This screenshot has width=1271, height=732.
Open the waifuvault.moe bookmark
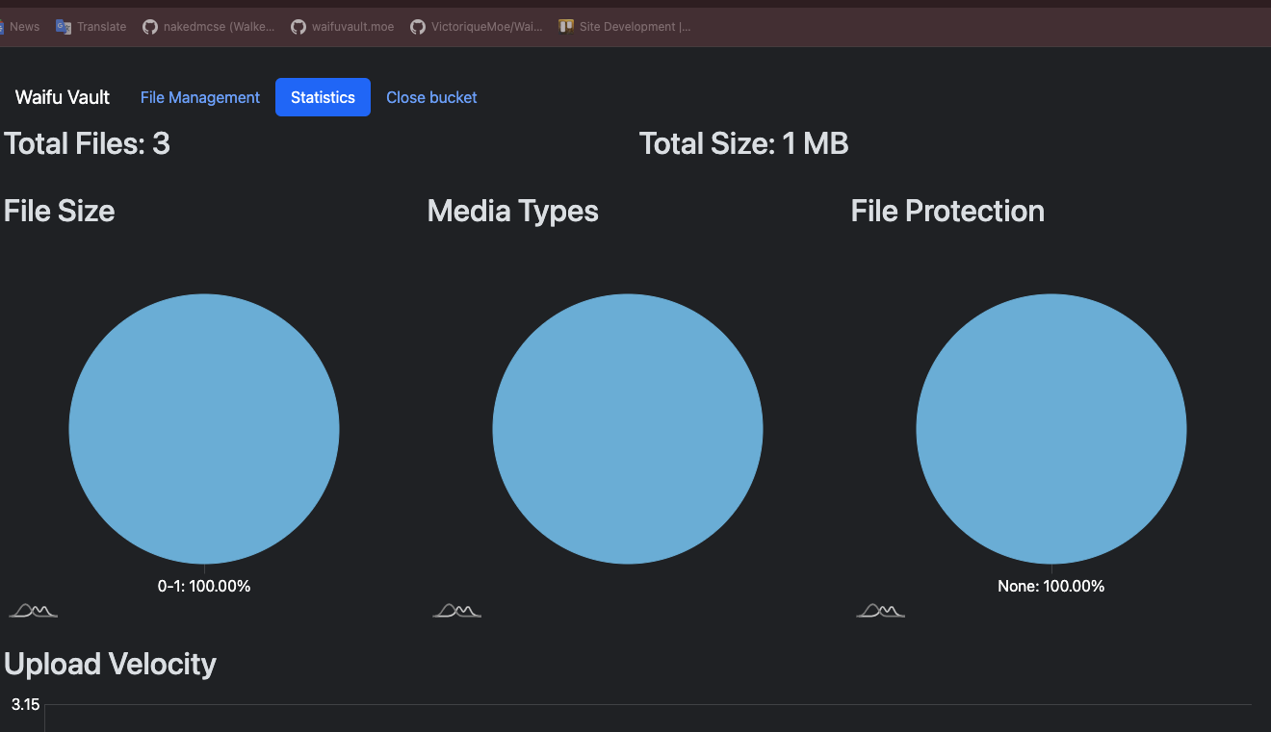tap(343, 27)
